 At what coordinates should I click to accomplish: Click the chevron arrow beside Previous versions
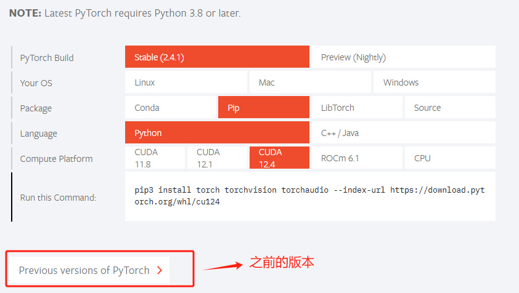160,270
